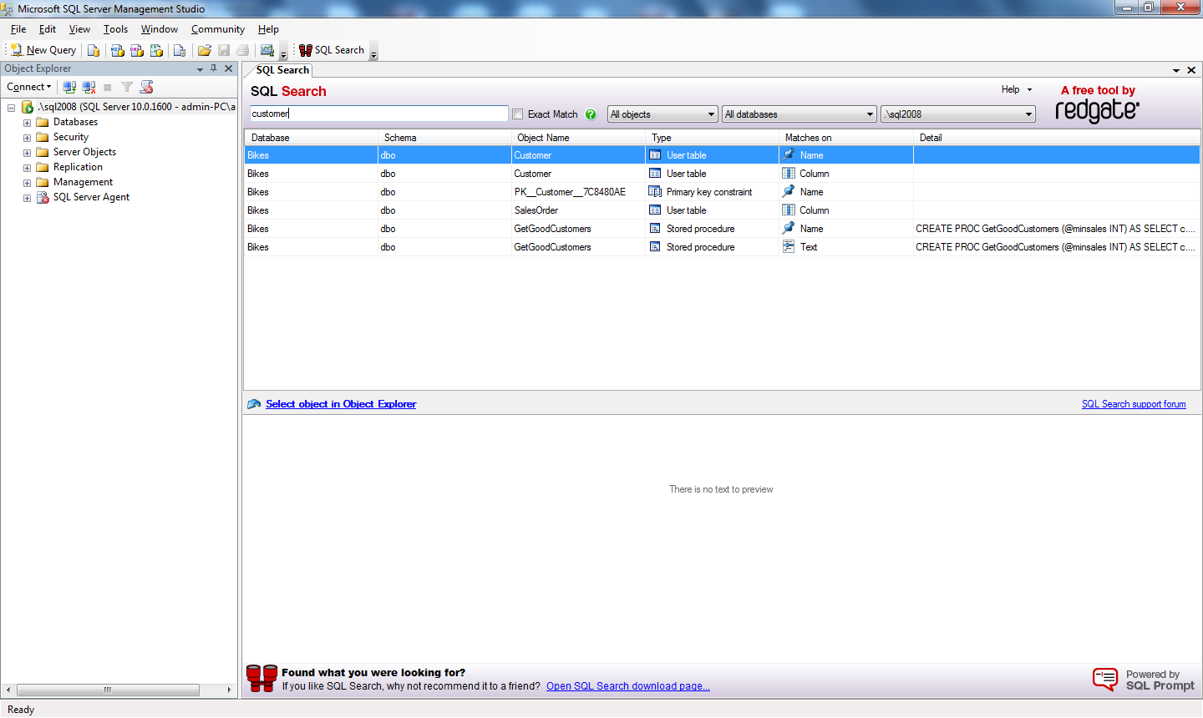Open the active files dropdown arrow near tab close
Image resolution: width=1203 pixels, height=718 pixels.
(x=1176, y=71)
